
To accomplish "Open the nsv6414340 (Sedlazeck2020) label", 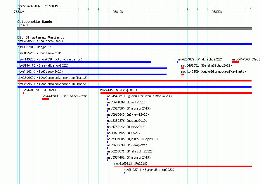I will click(40, 72).
